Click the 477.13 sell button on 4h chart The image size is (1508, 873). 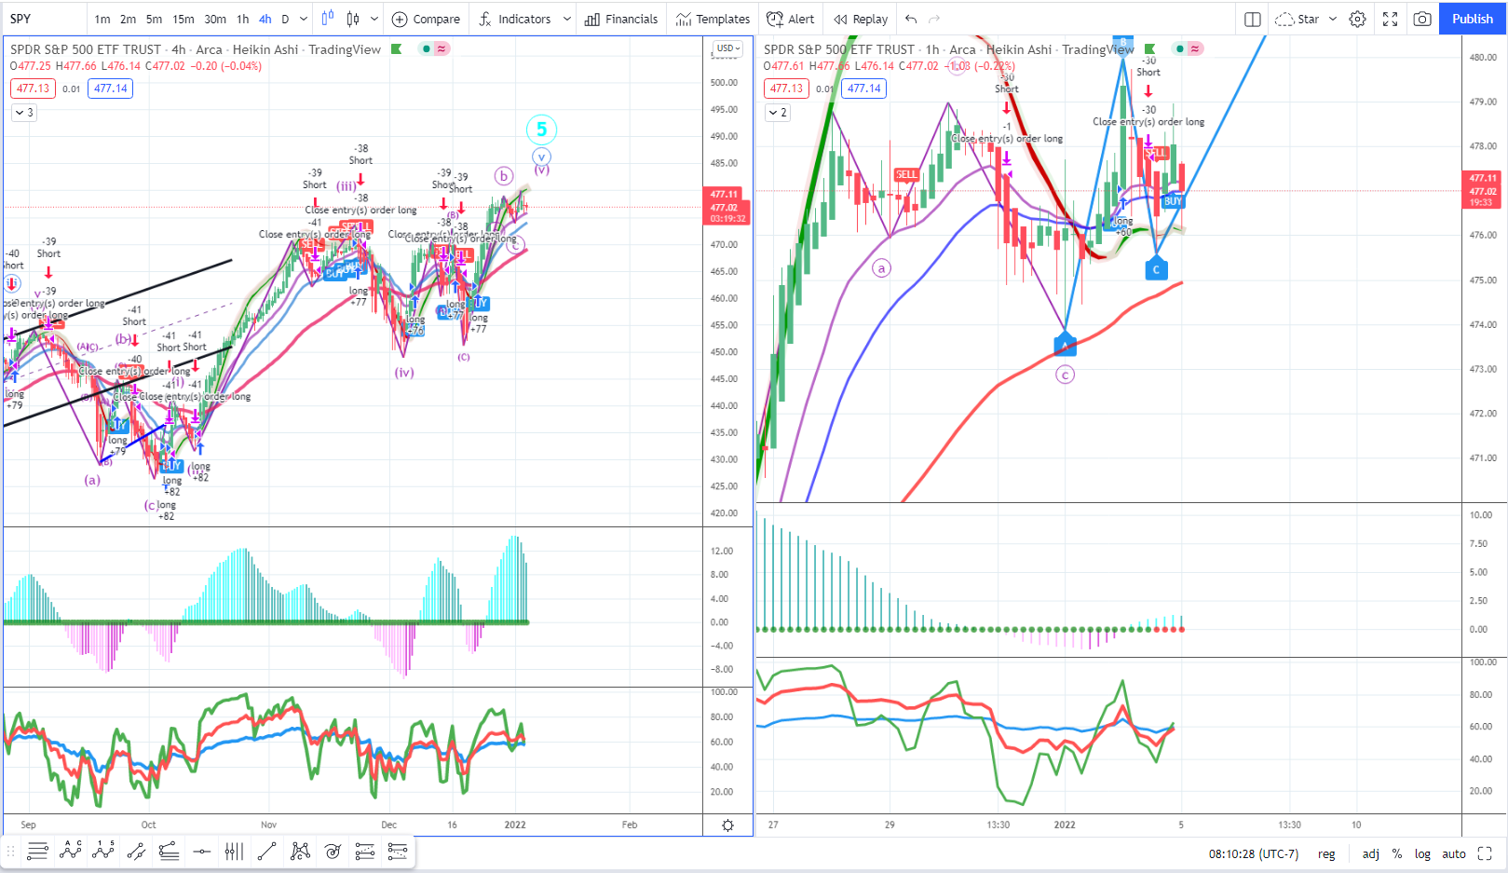click(x=33, y=89)
